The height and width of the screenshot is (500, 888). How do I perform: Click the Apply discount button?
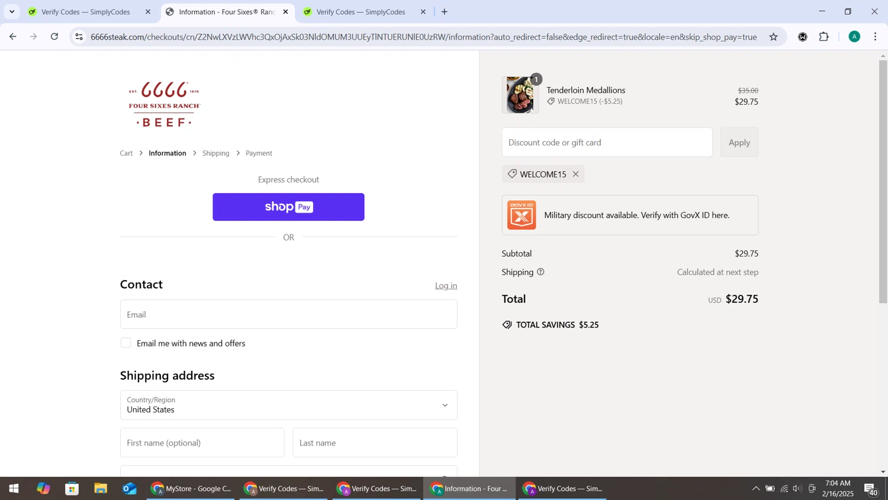tap(739, 142)
